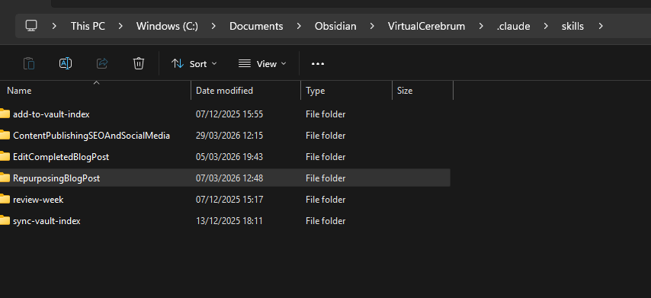Click File folder type in review-week row
Viewport: 651px width, 298px height.
(325, 200)
